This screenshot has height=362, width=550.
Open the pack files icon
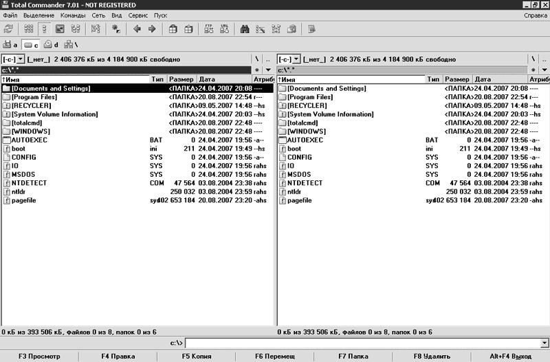pyautogui.click(x=173, y=29)
